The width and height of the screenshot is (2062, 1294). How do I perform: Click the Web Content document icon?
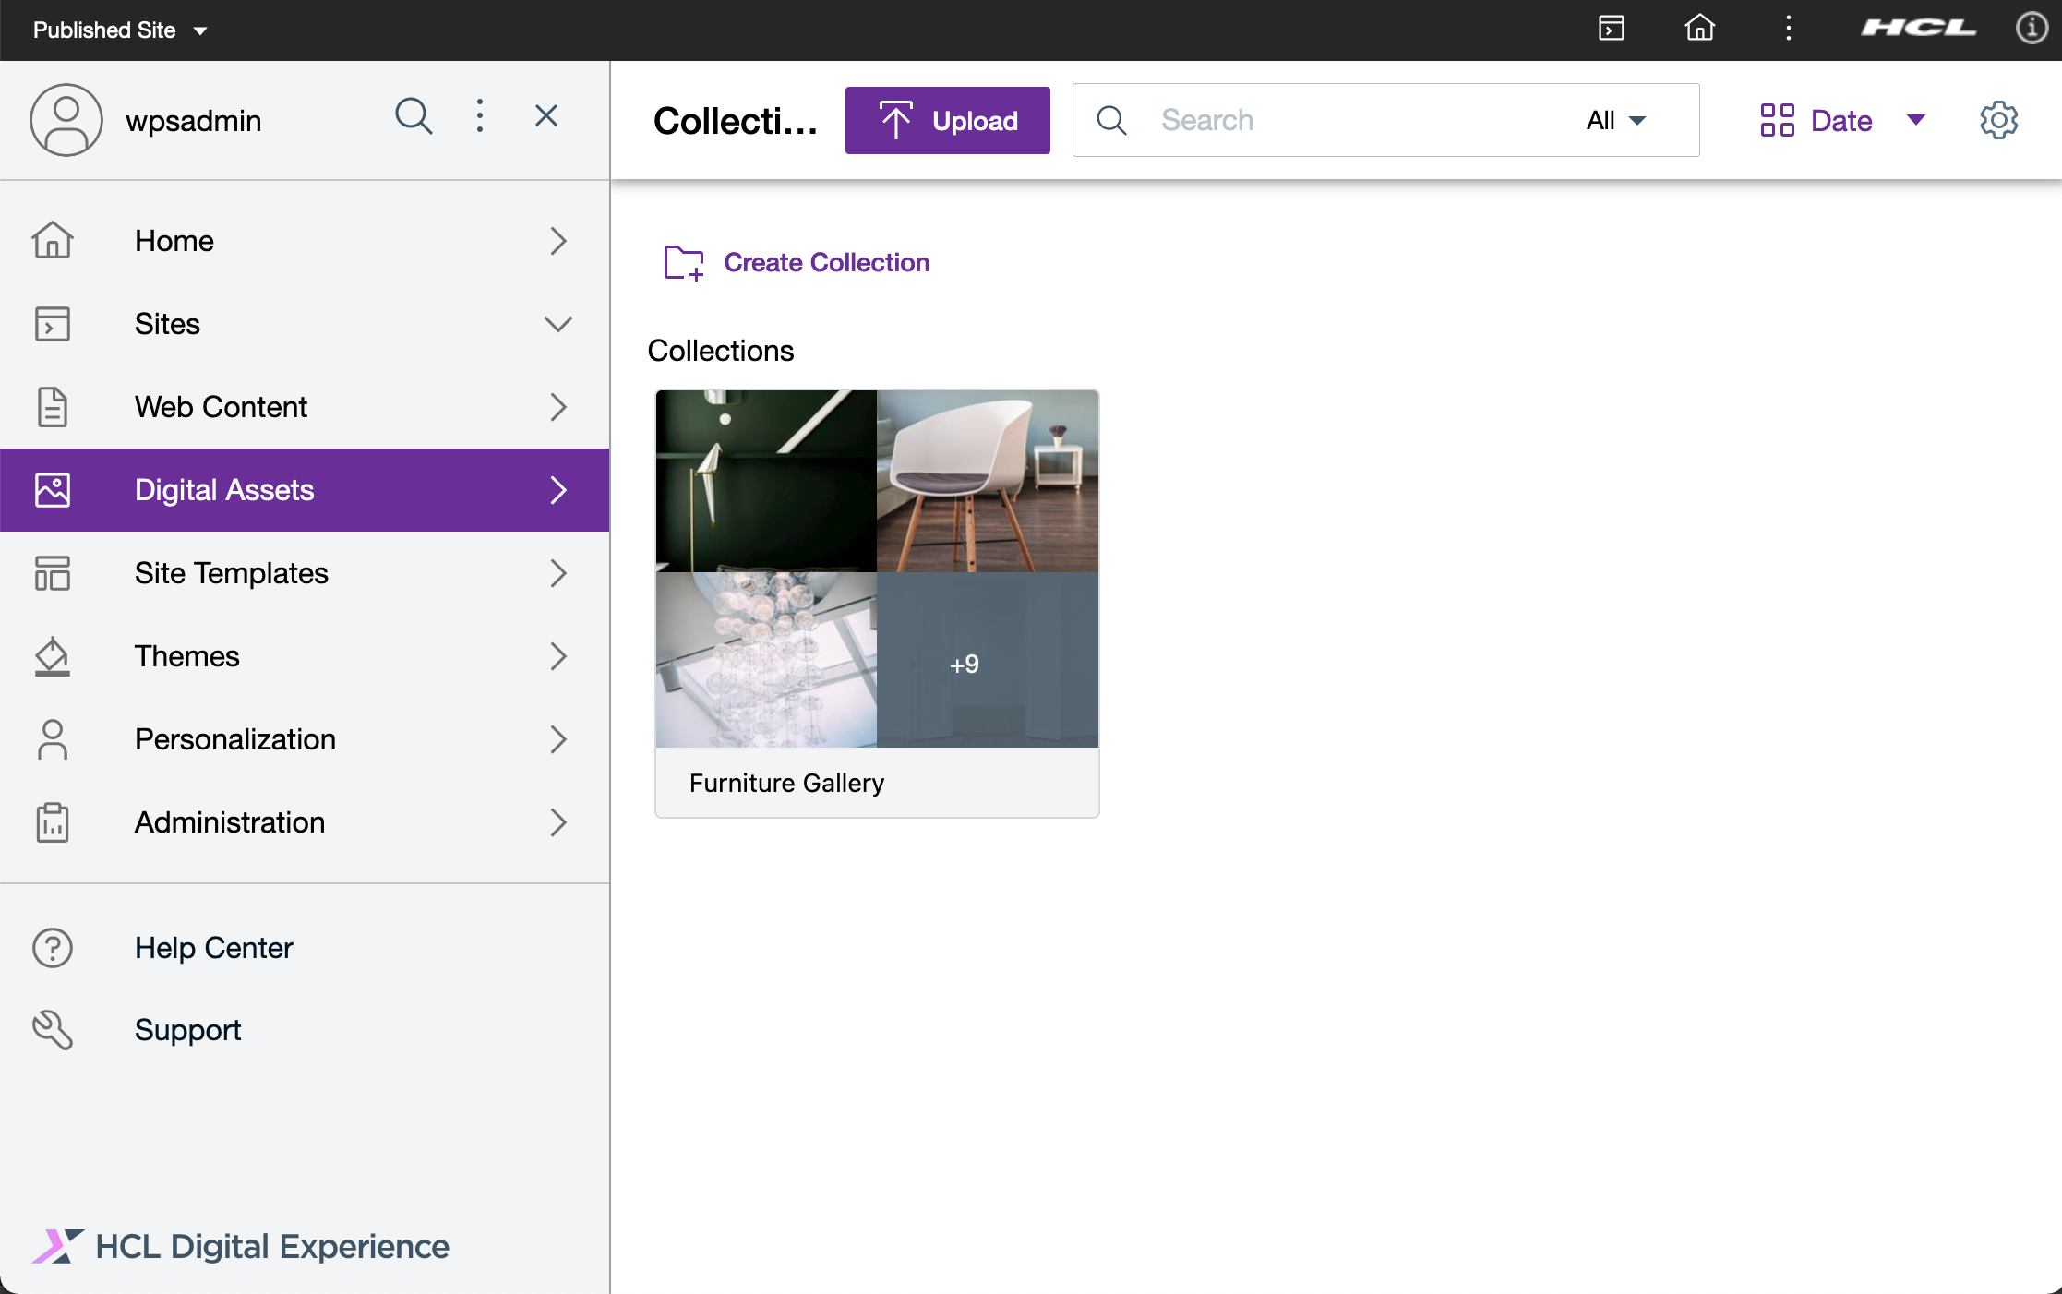(x=53, y=407)
